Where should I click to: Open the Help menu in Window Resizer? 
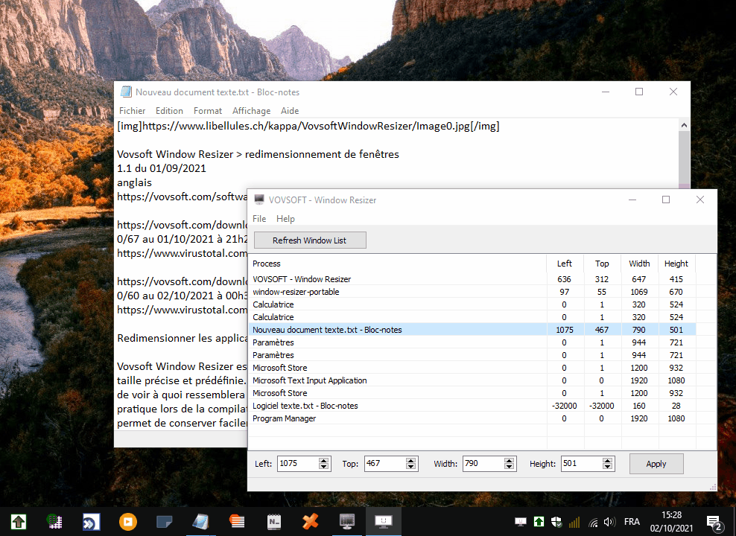coord(285,219)
